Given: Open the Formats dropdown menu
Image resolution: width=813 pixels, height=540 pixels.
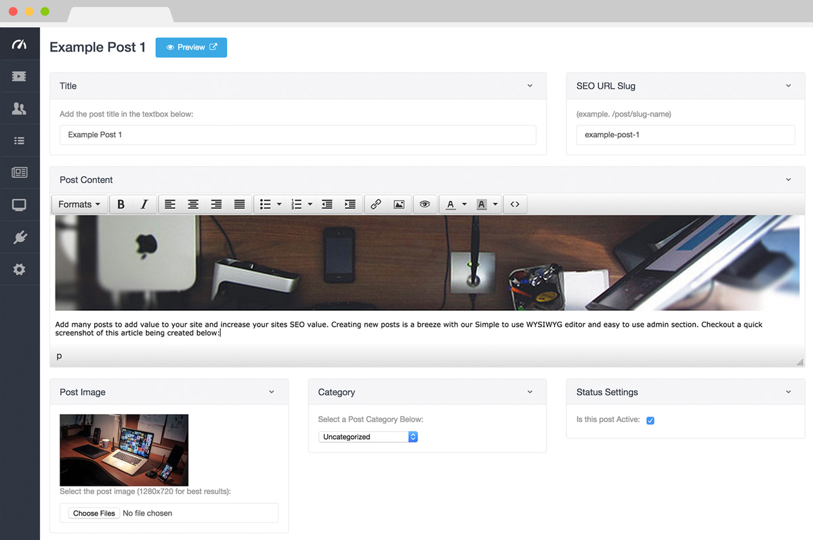Looking at the screenshot, I should coord(79,205).
